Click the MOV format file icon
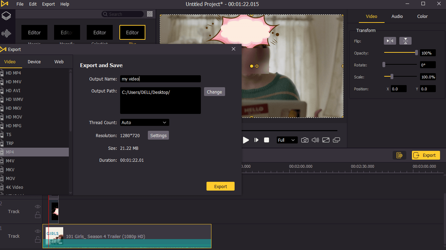Viewport: 446px width, 250px height. pyautogui.click(x=2, y=178)
